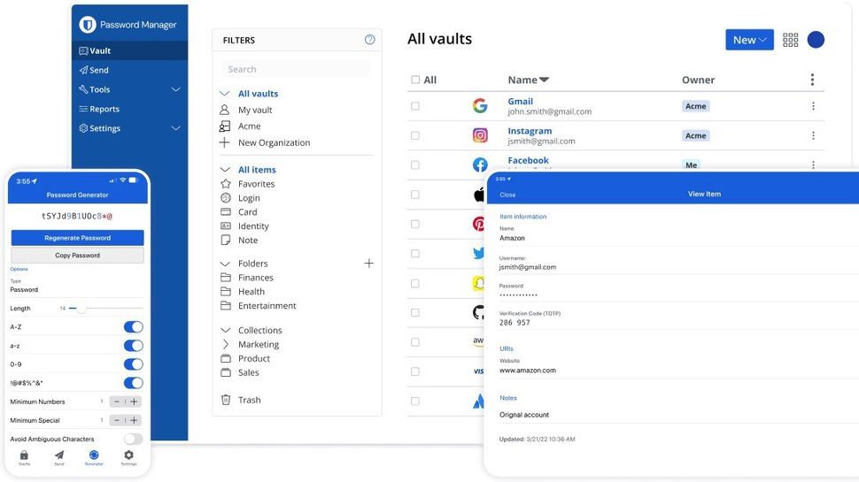Open Generator tab icon on phone
859x482 pixels.
coord(94,455)
